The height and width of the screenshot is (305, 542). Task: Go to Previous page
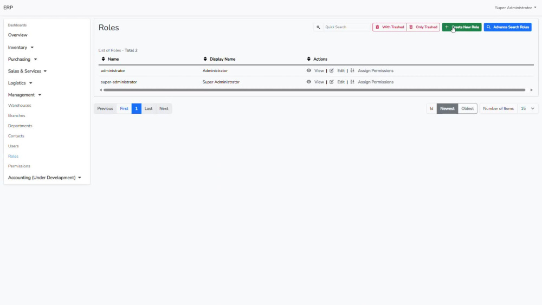105,108
